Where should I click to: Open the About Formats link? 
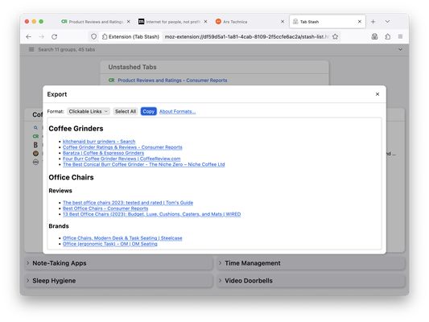(177, 112)
